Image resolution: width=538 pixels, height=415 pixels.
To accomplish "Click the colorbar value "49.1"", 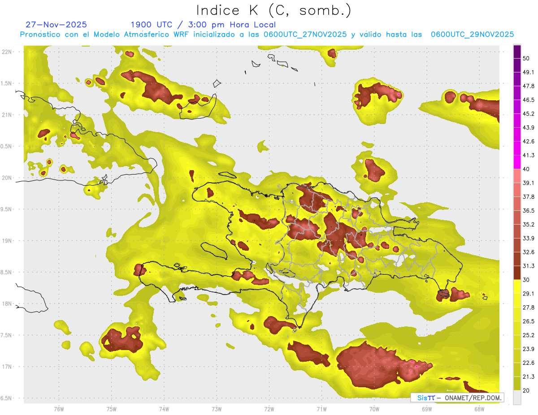I will click(x=529, y=73).
